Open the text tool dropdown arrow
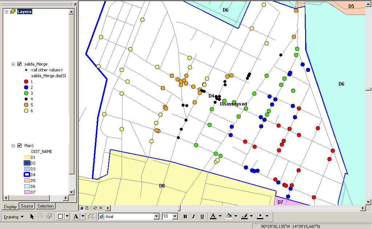This screenshot has height=229, width=372. (83, 216)
